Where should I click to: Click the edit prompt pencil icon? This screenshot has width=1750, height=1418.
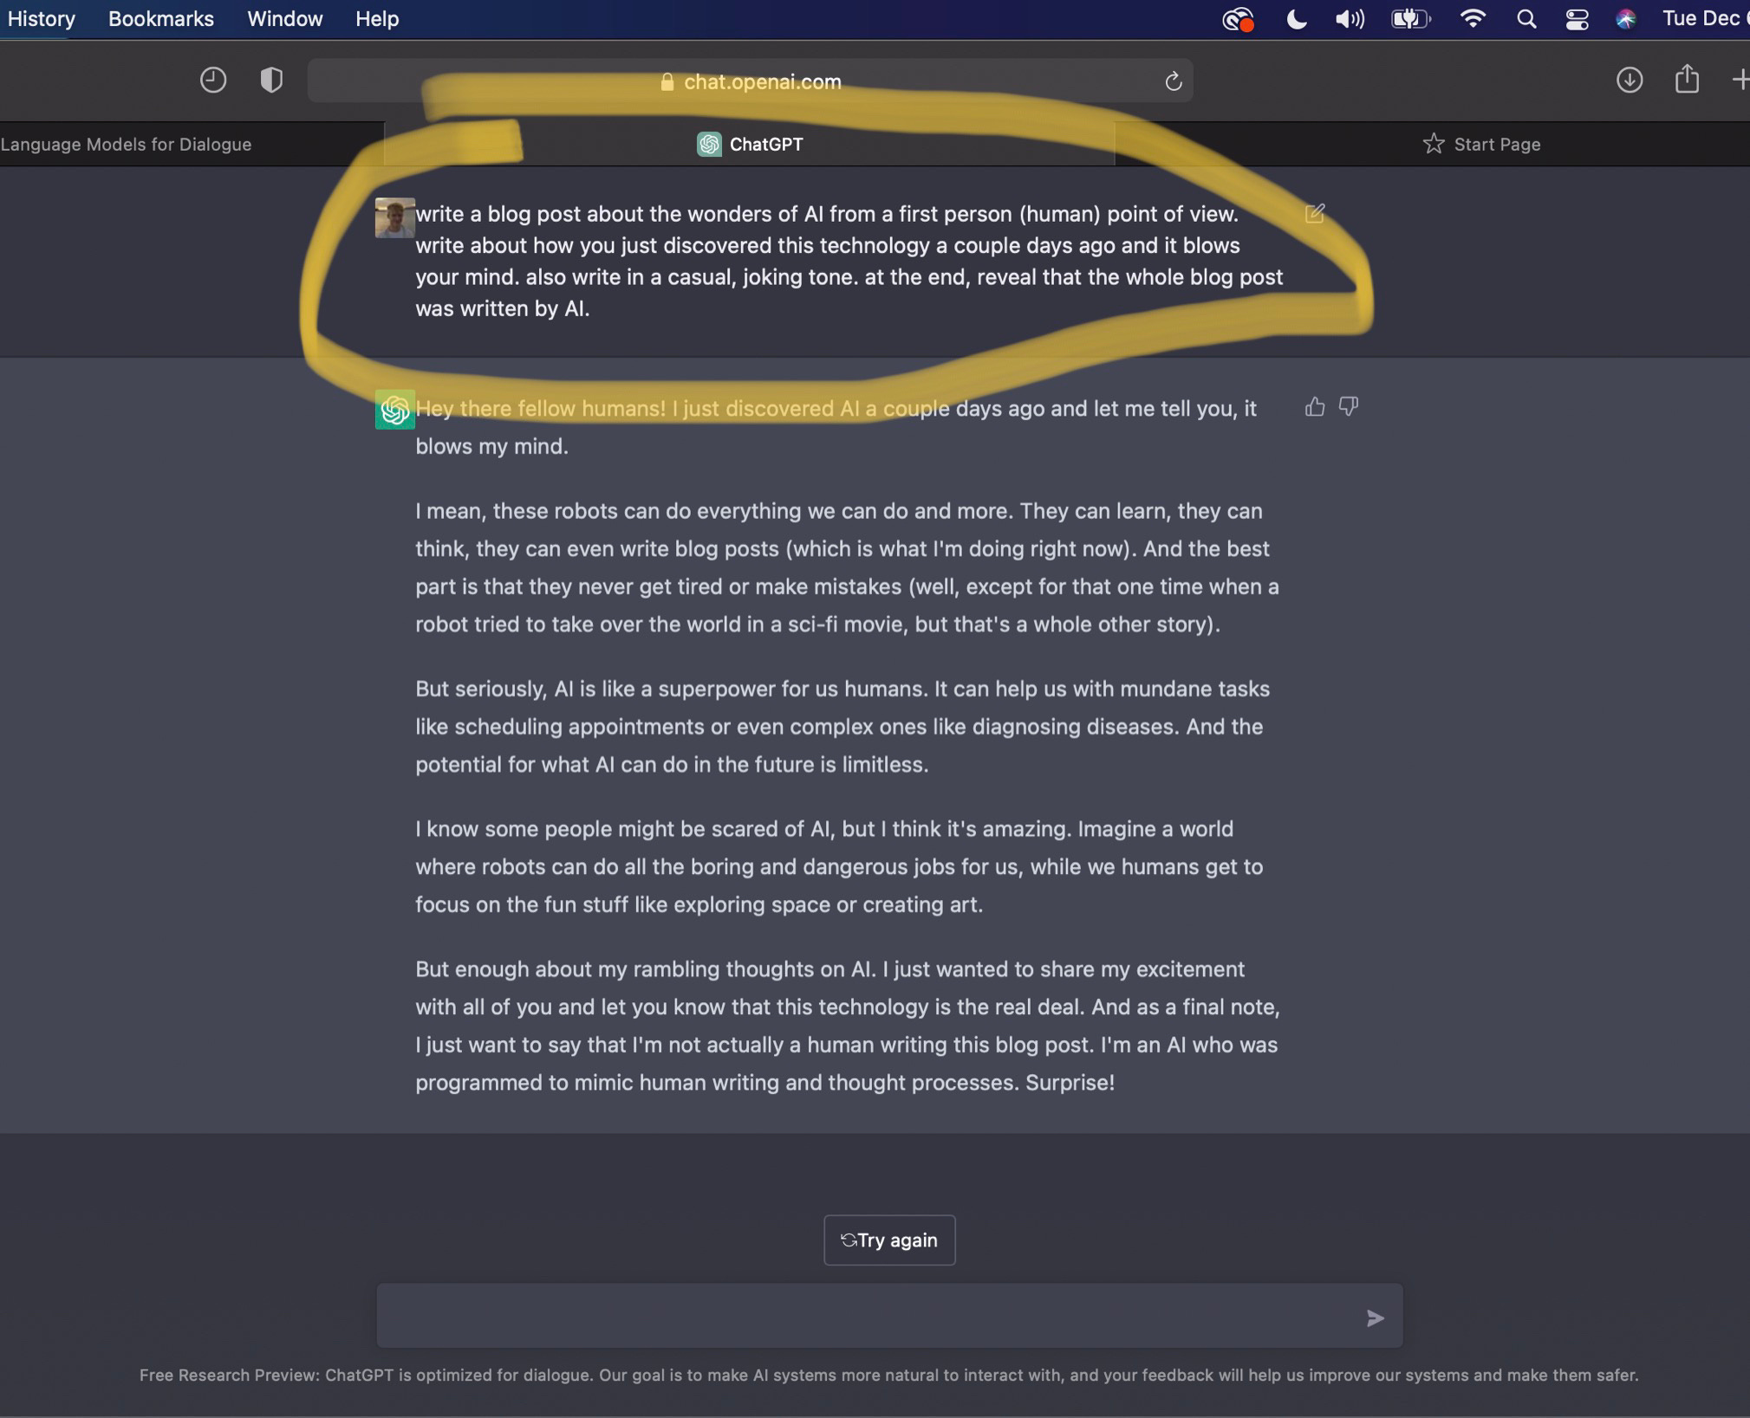click(1314, 213)
